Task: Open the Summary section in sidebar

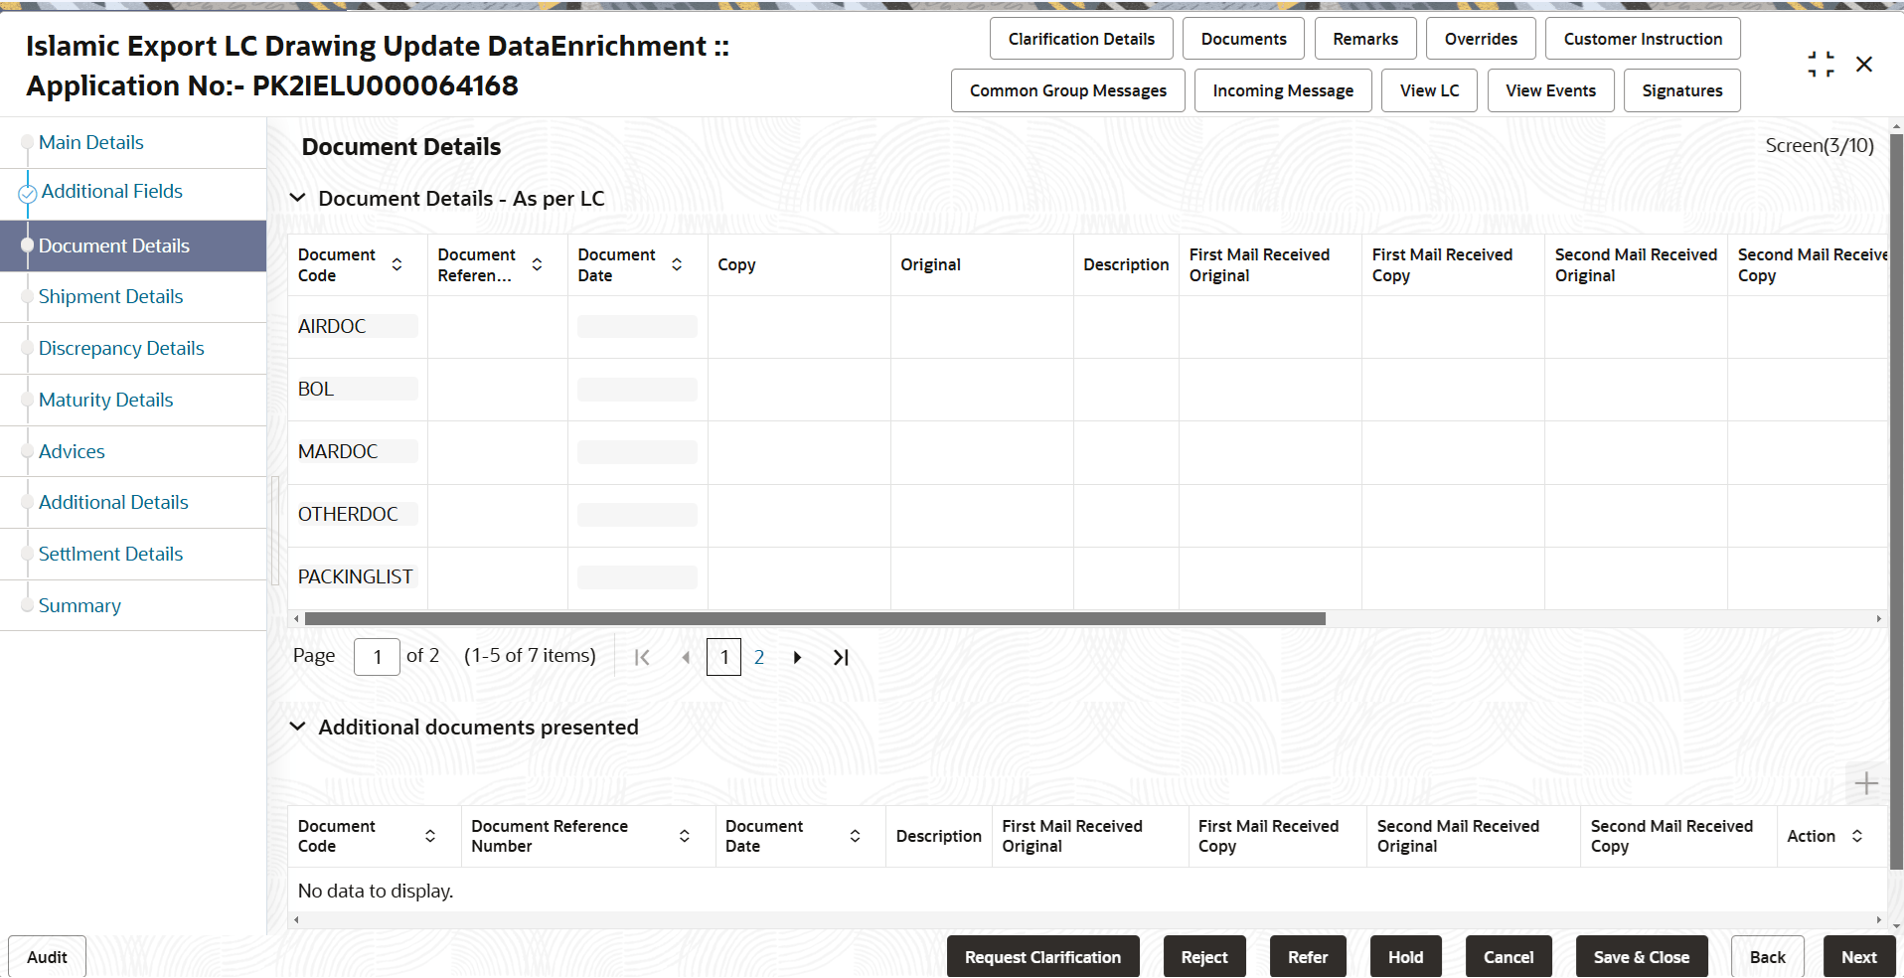Action: pyautogui.click(x=79, y=605)
